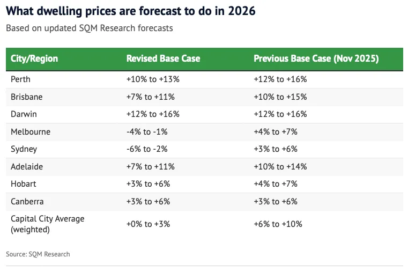The width and height of the screenshot is (408, 272).
Task: Click the City/Region column header
Action: [x=34, y=58]
